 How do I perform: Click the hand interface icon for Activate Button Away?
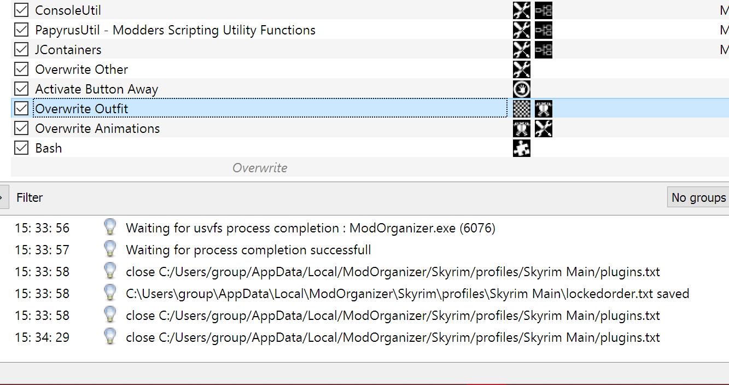pos(522,89)
